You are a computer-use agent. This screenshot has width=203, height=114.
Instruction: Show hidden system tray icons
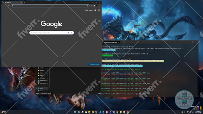(180, 112)
